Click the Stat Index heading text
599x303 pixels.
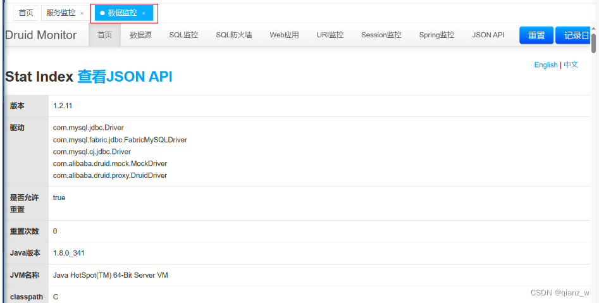[x=39, y=77]
